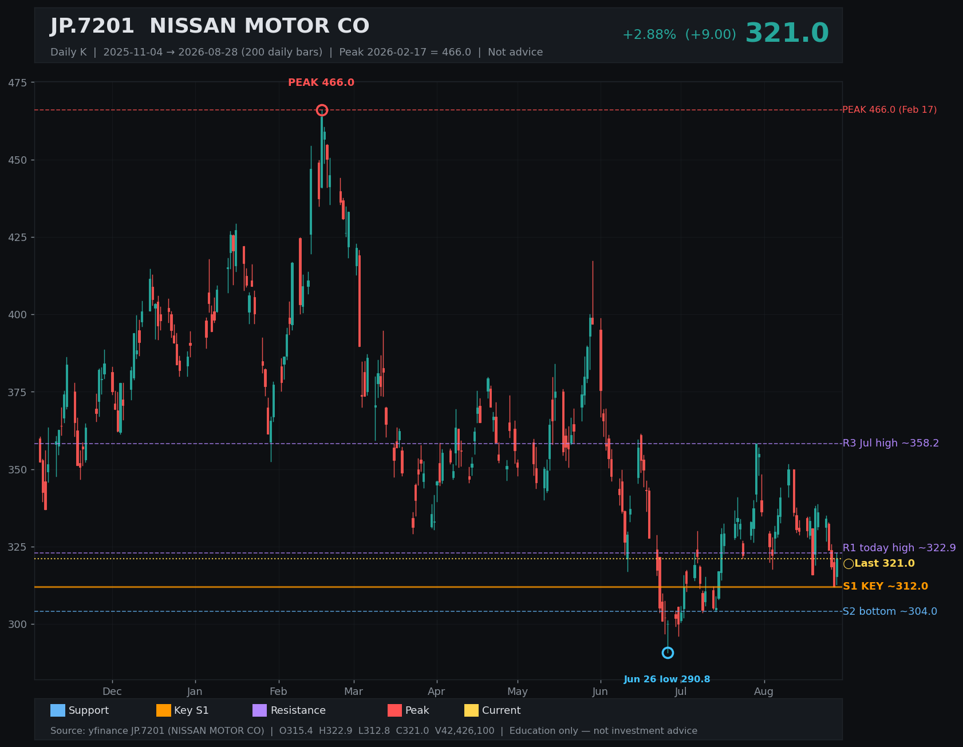Click the 475 tick on the price axis
This screenshot has height=747, width=963.
[x=18, y=83]
